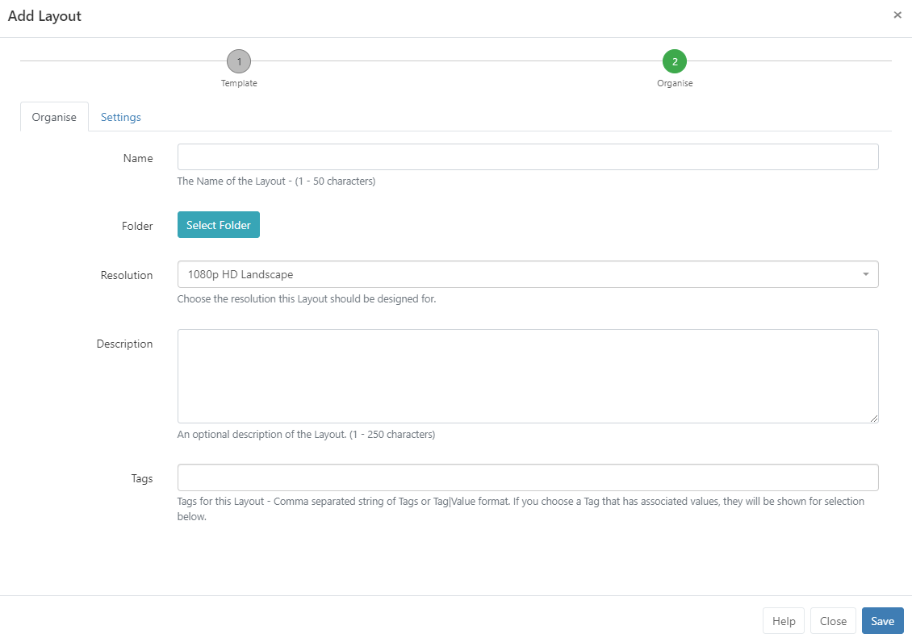Viewport: 912px width, 642px height.
Task: Click the green step 2 Organise circle
Action: coord(674,60)
